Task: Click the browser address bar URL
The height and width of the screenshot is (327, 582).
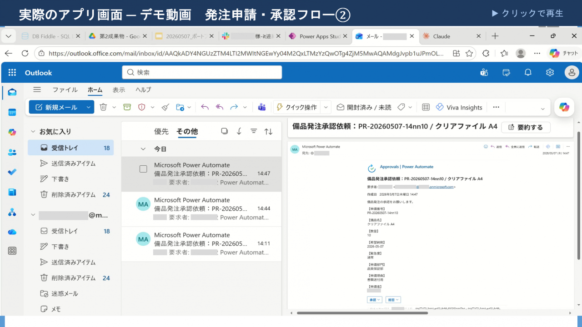Action: [246, 53]
